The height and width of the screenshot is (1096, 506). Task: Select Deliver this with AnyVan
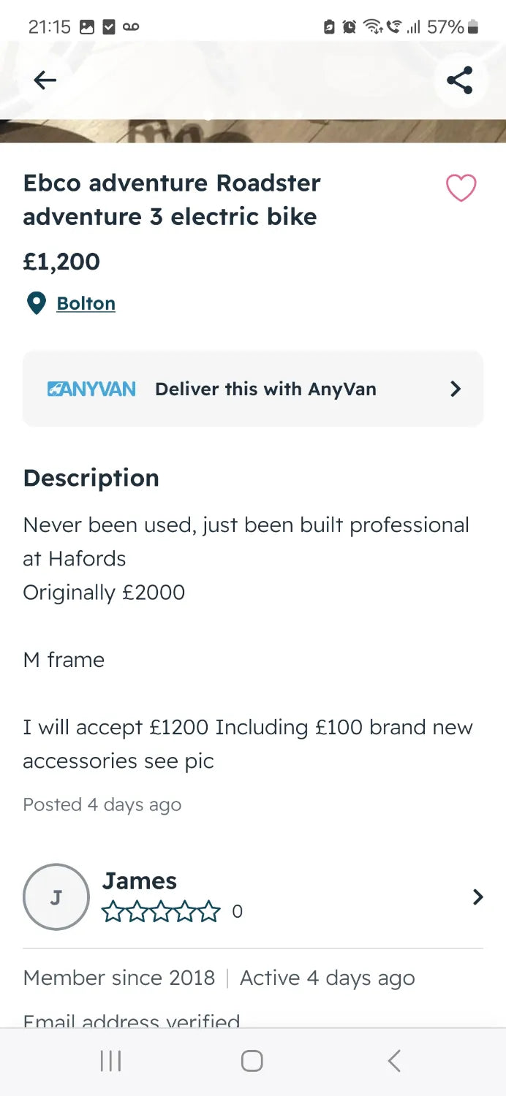click(x=265, y=389)
